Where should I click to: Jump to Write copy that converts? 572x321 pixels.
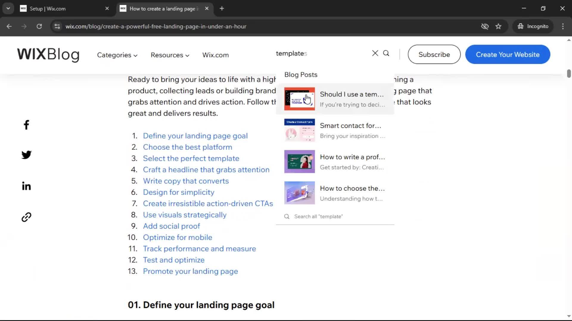[186, 181]
